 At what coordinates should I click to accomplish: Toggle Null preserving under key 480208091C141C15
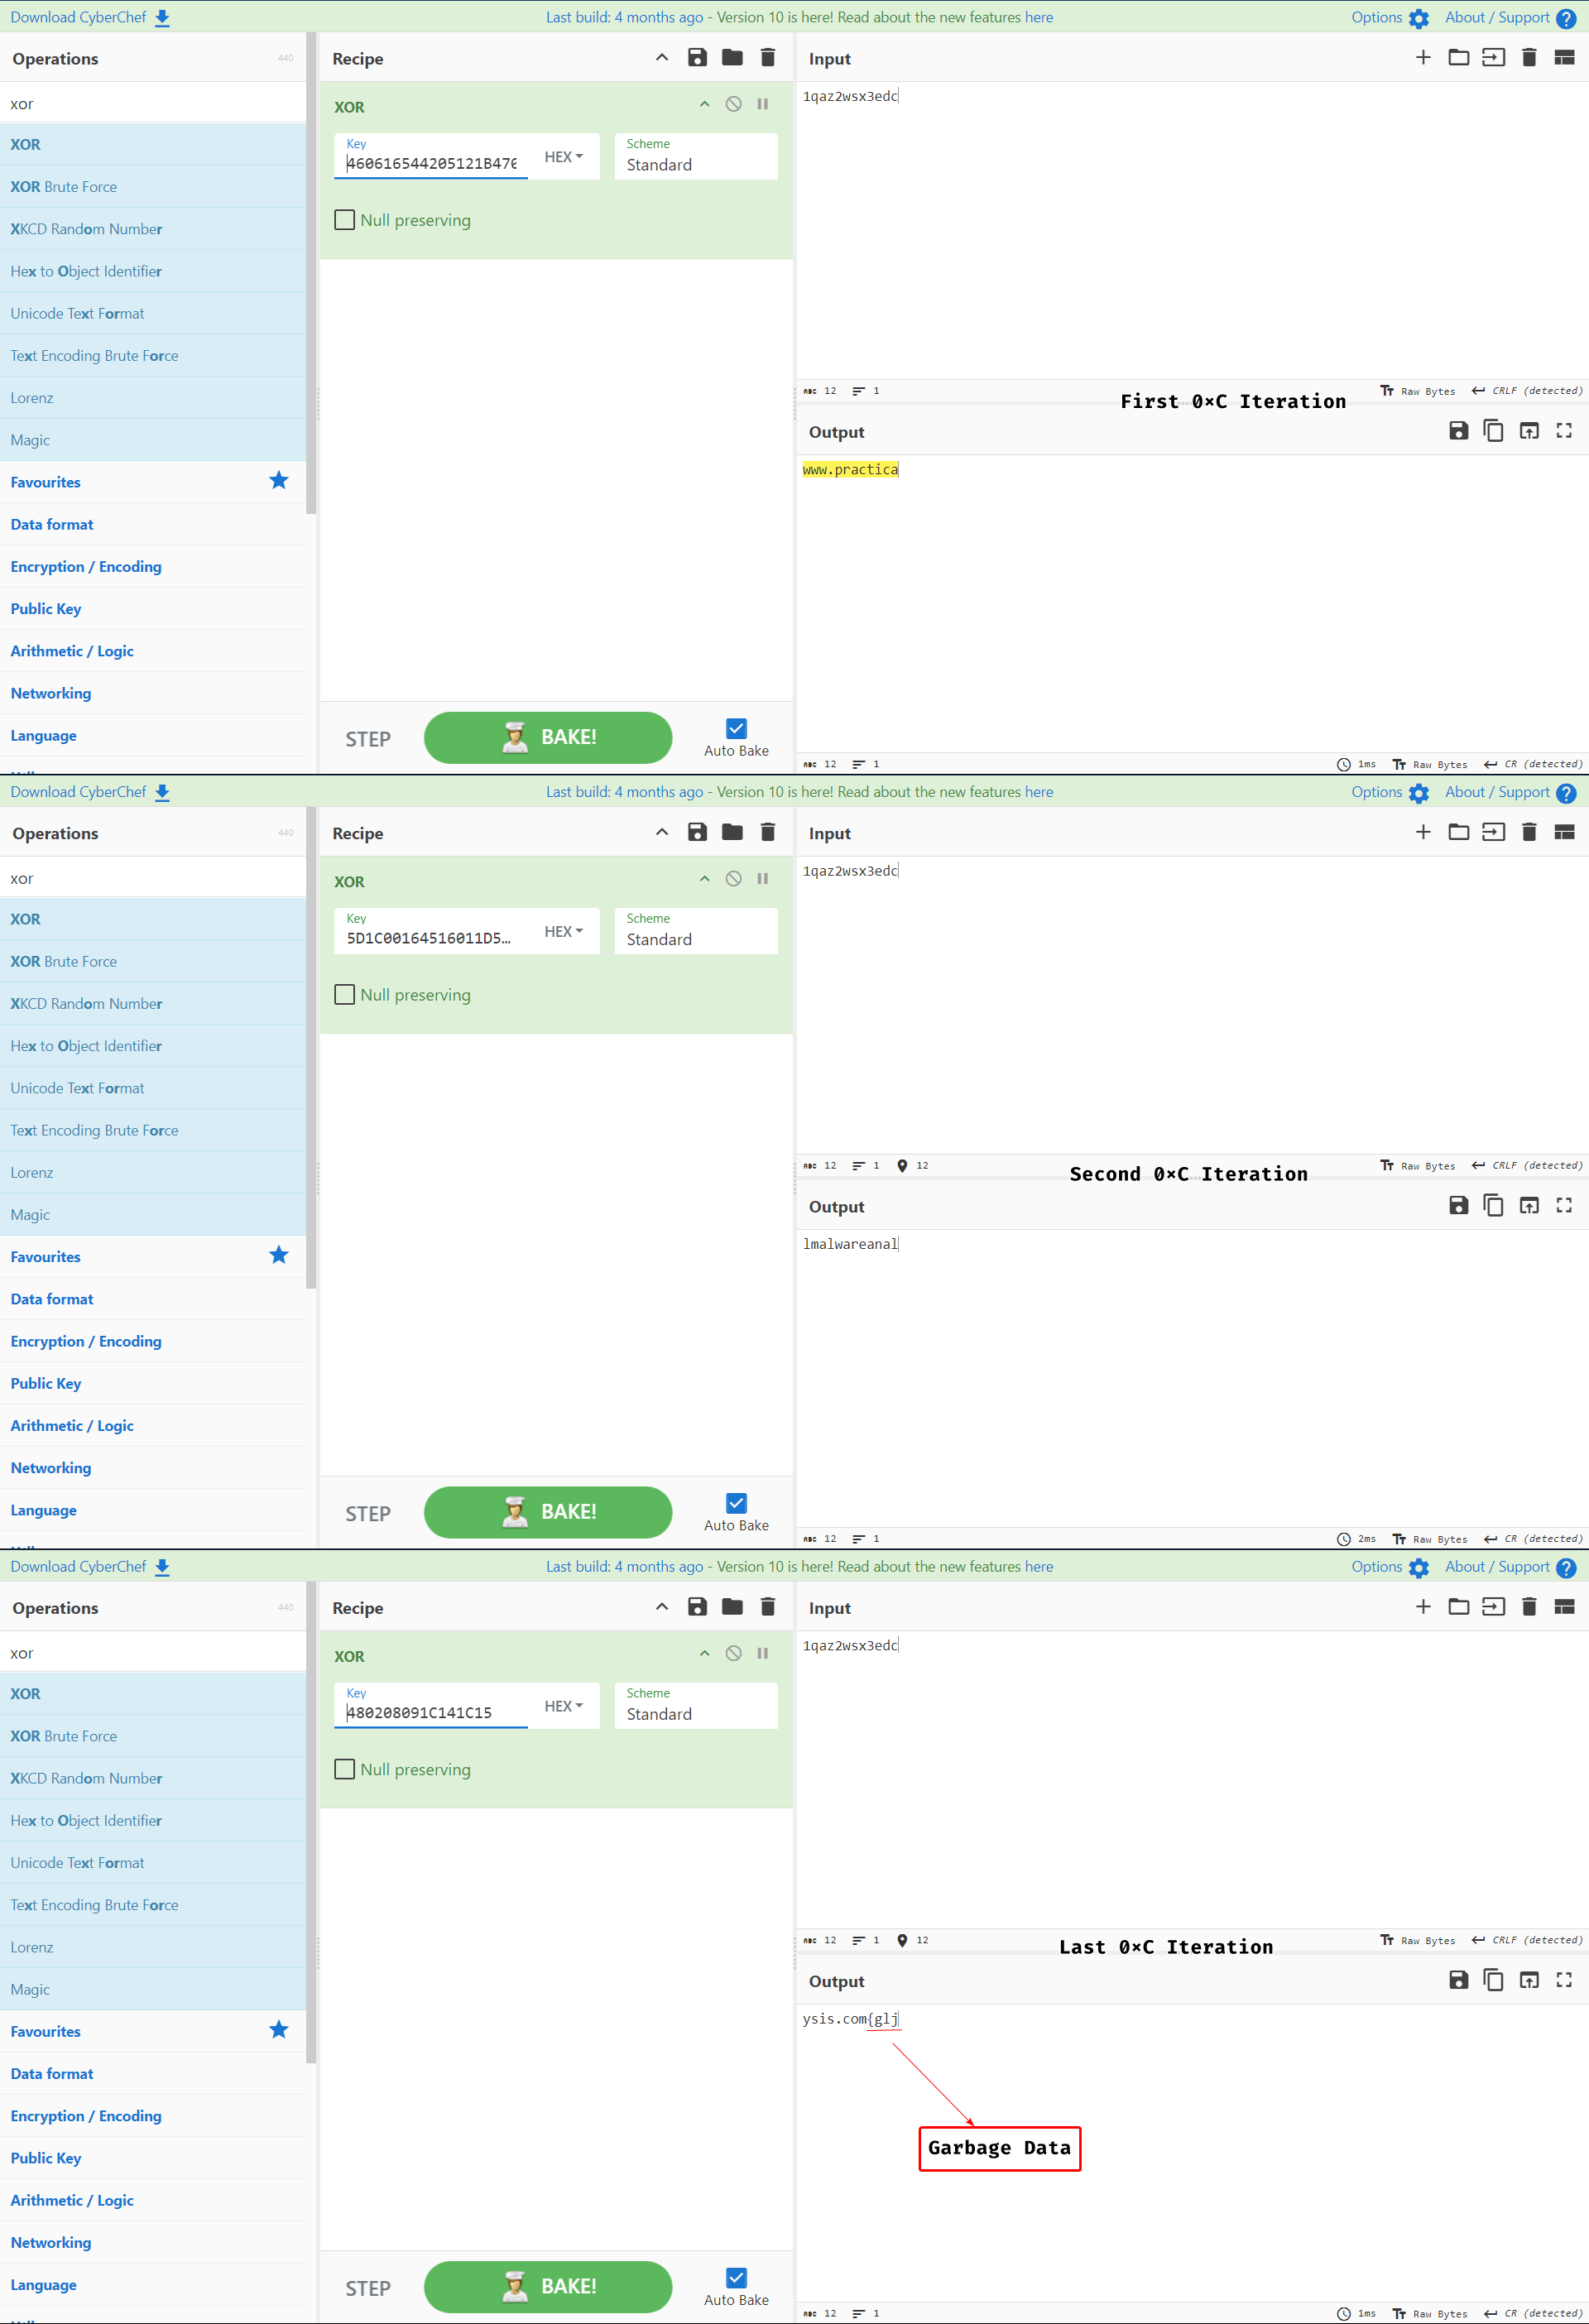[x=345, y=1769]
